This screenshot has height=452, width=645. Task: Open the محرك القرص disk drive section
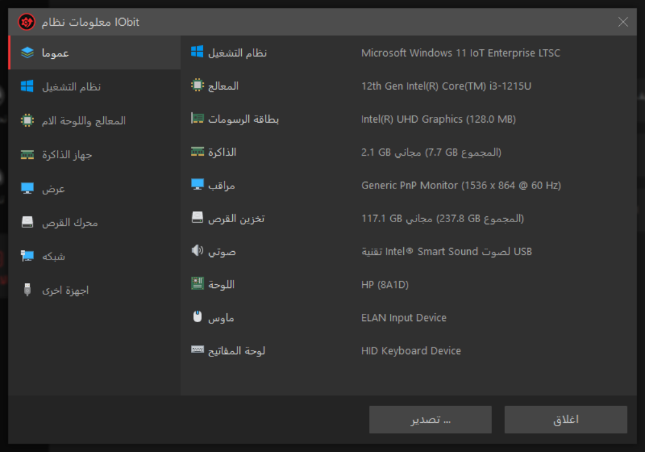(95, 222)
